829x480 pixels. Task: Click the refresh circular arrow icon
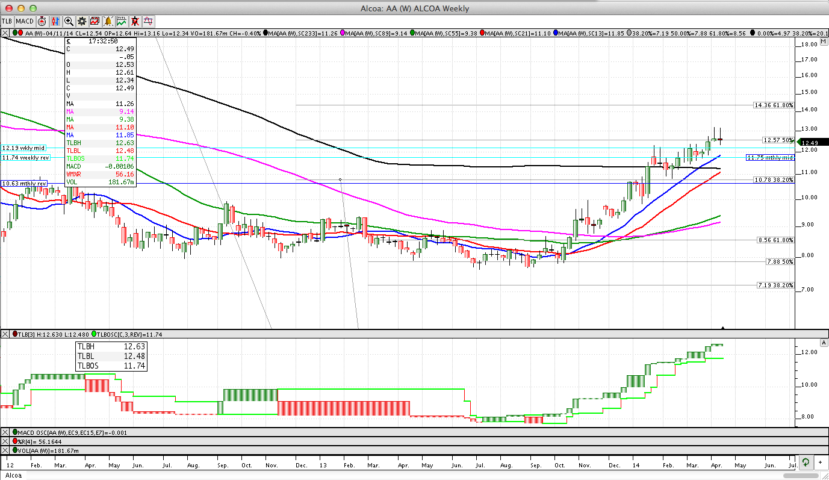(x=806, y=463)
